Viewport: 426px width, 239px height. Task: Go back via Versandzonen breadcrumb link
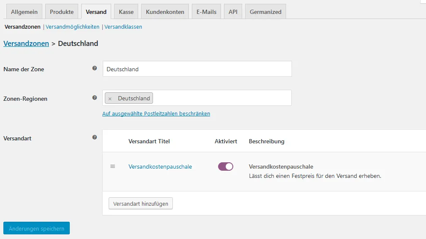pyautogui.click(x=26, y=43)
